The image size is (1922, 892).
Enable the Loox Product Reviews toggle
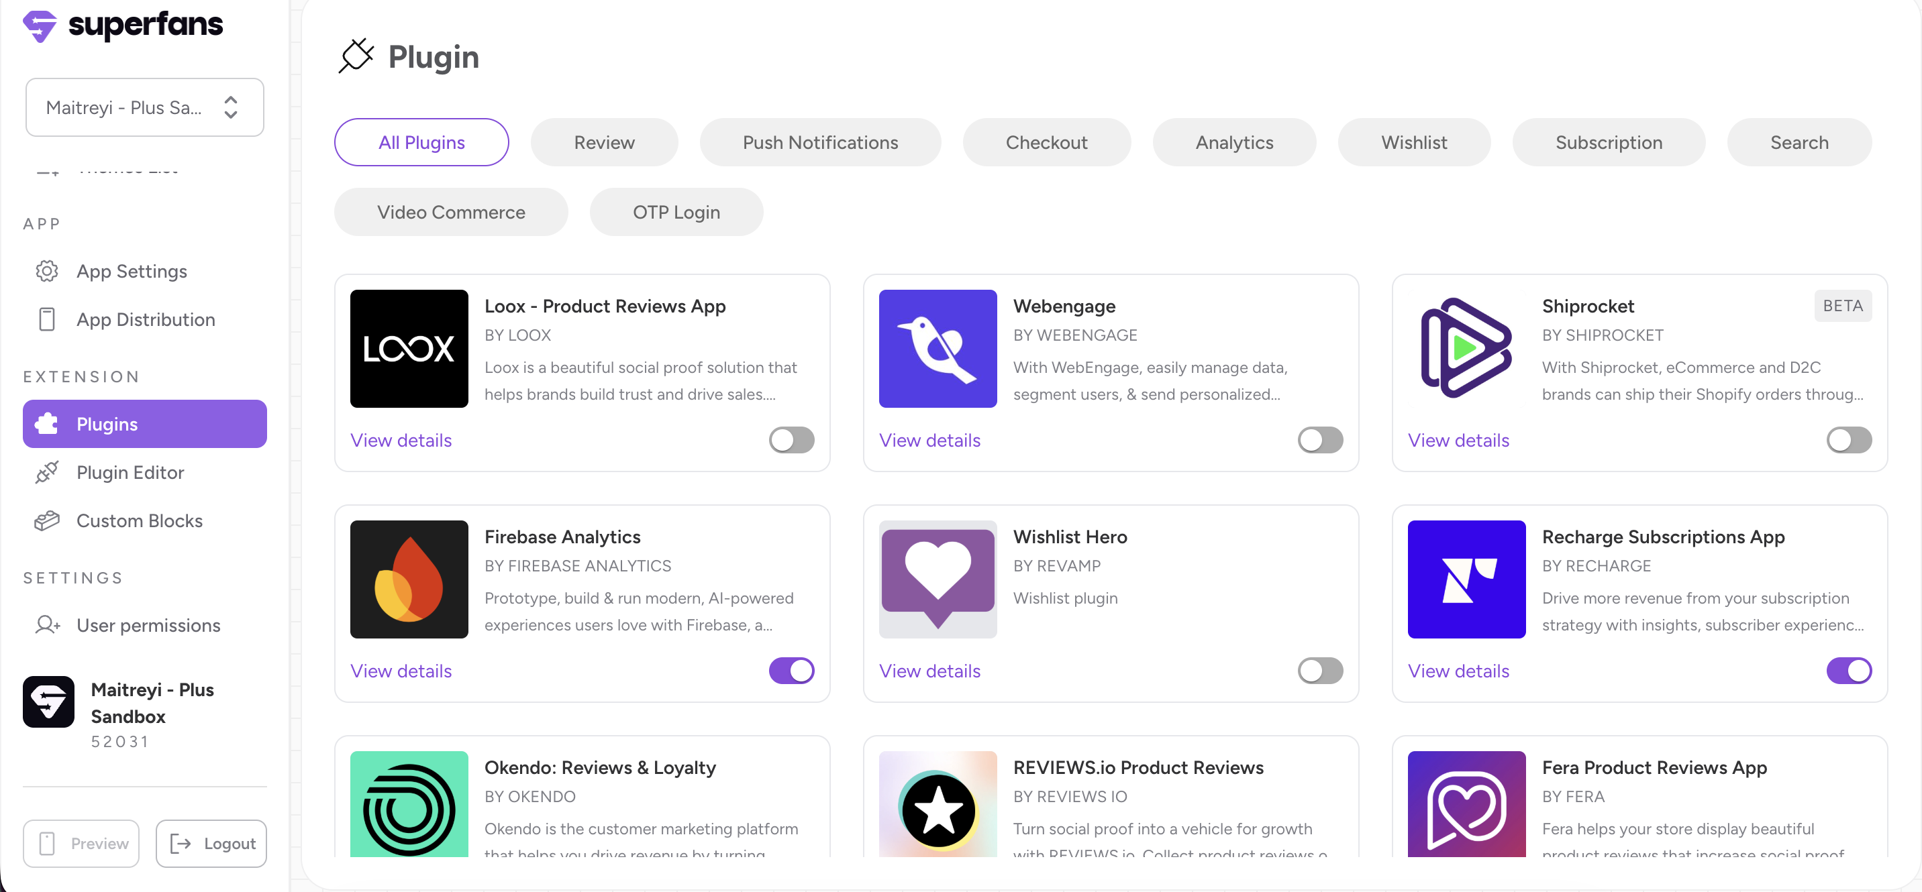click(791, 440)
